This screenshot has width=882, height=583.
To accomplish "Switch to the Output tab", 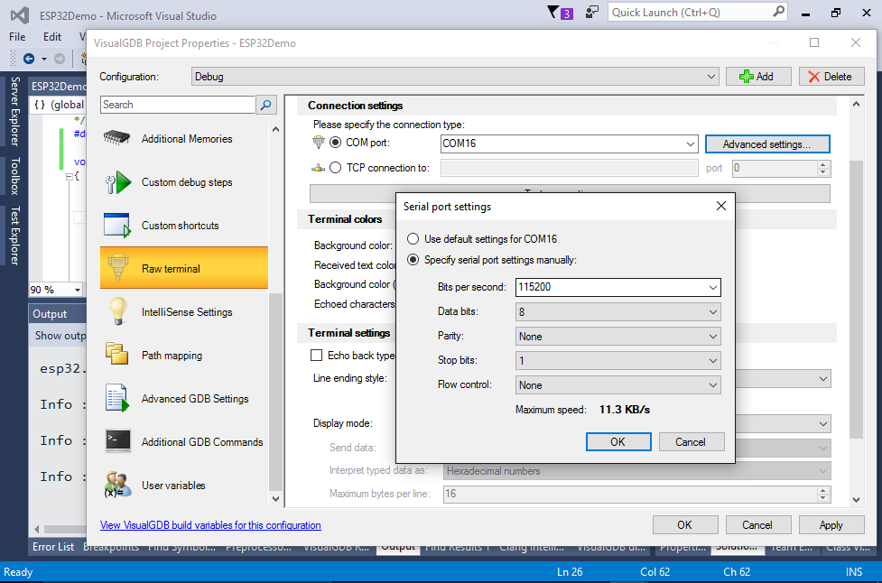I will (x=398, y=547).
